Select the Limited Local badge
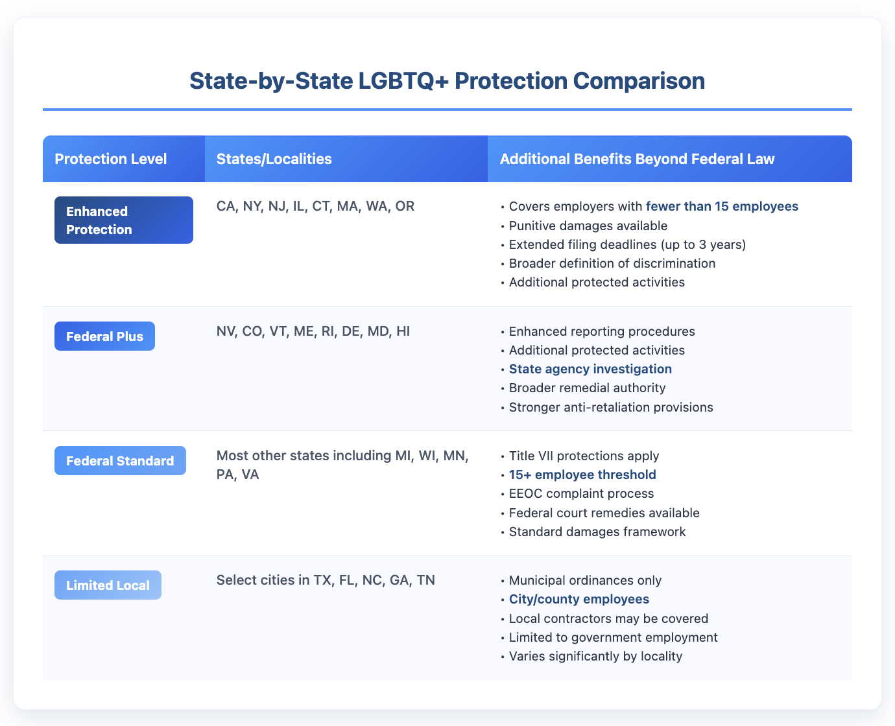 point(108,585)
